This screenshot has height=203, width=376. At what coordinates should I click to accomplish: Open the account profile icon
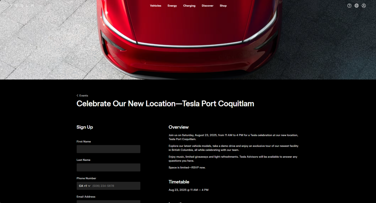[364, 6]
